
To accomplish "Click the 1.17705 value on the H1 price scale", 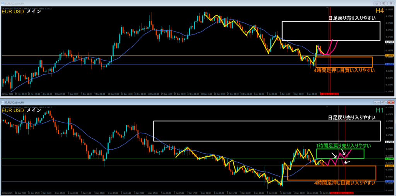I will click(389, 107).
